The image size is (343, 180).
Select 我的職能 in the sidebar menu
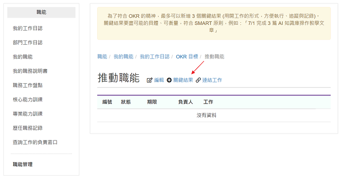pos(23,57)
